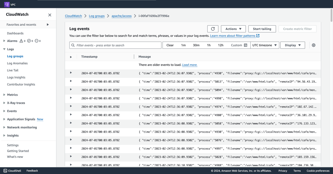The image size is (333, 174).
Task: Click apache/access breadcrumb link
Action: tap(121, 16)
